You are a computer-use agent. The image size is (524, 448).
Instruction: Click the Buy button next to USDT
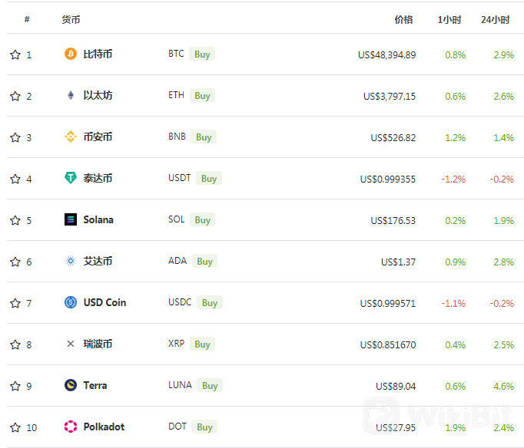click(x=209, y=178)
